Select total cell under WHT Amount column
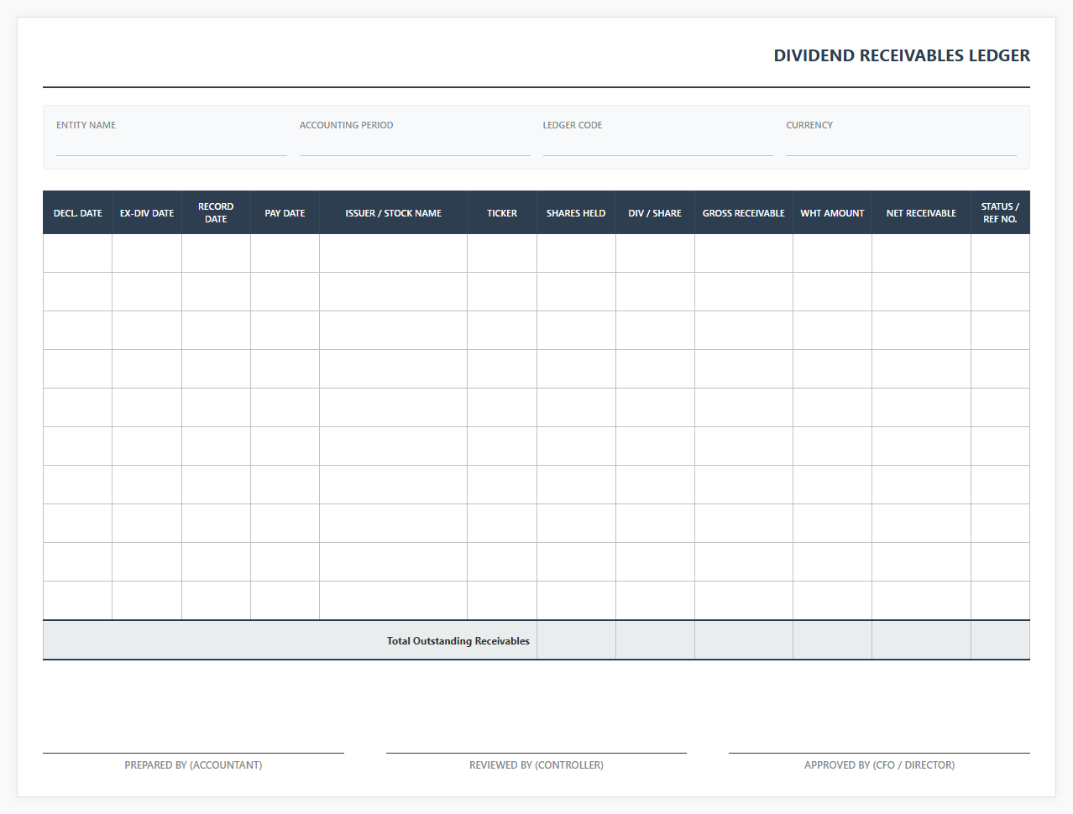 (x=832, y=640)
